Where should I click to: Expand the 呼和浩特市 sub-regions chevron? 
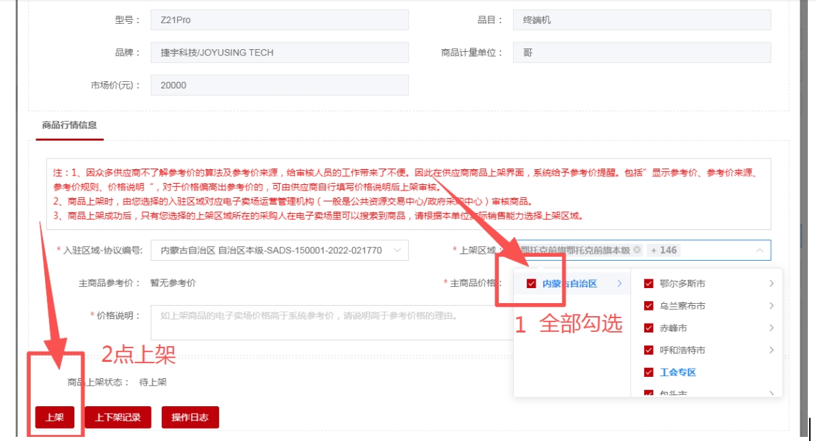click(771, 350)
